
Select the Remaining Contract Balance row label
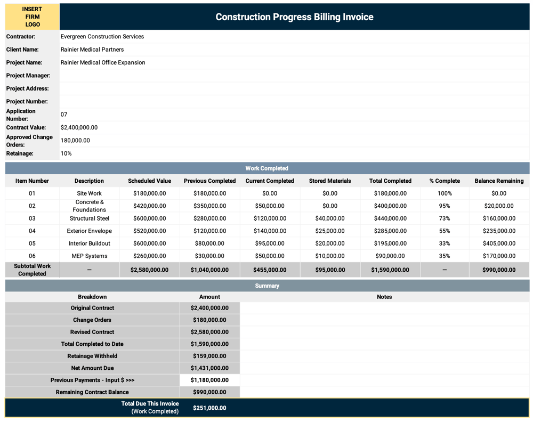pyautogui.click(x=92, y=392)
